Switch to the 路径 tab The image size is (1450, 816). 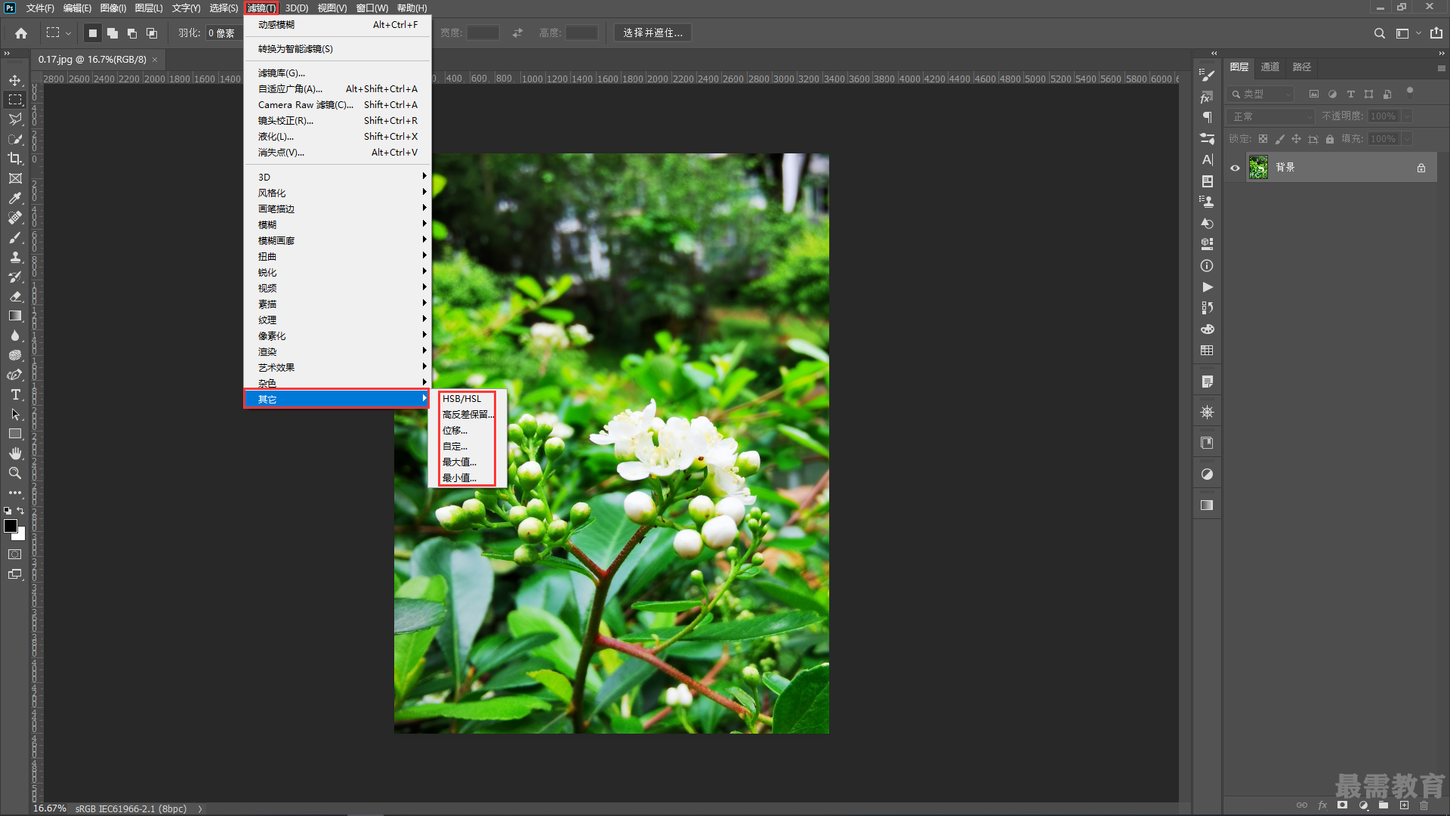[1302, 67]
